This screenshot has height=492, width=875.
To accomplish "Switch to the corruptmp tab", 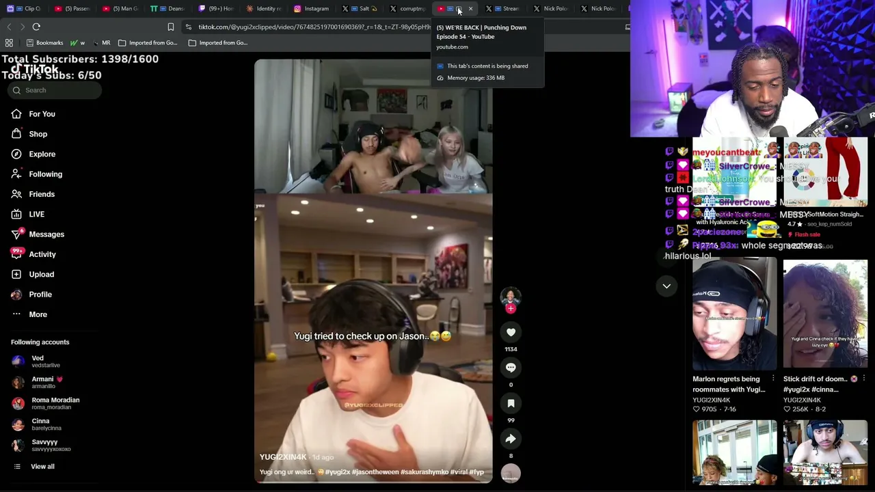I will [407, 9].
